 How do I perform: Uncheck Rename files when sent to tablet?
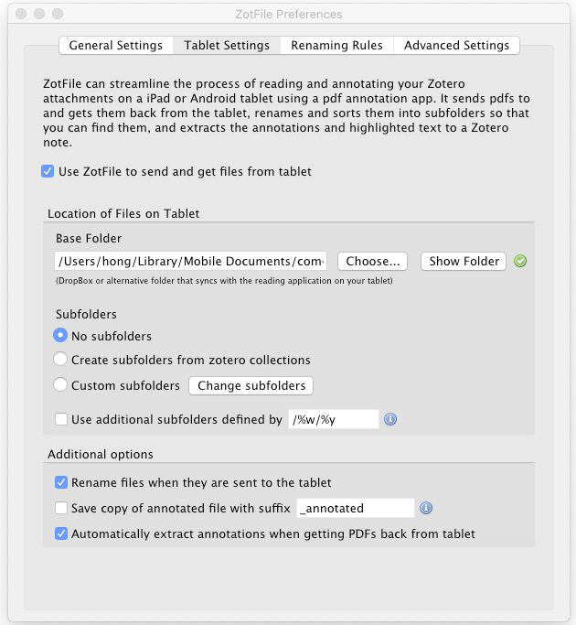[61, 482]
